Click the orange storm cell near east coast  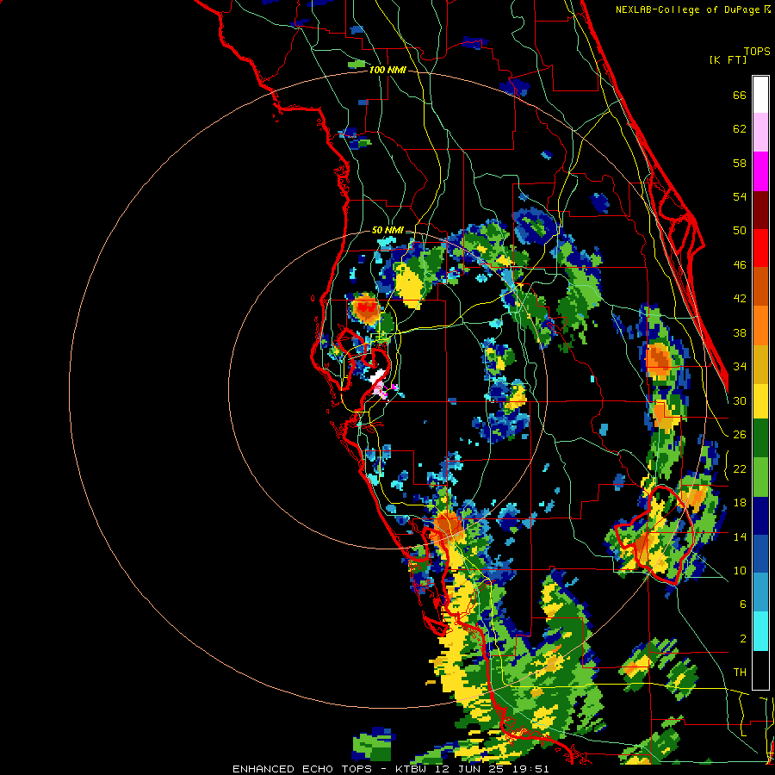tap(659, 359)
